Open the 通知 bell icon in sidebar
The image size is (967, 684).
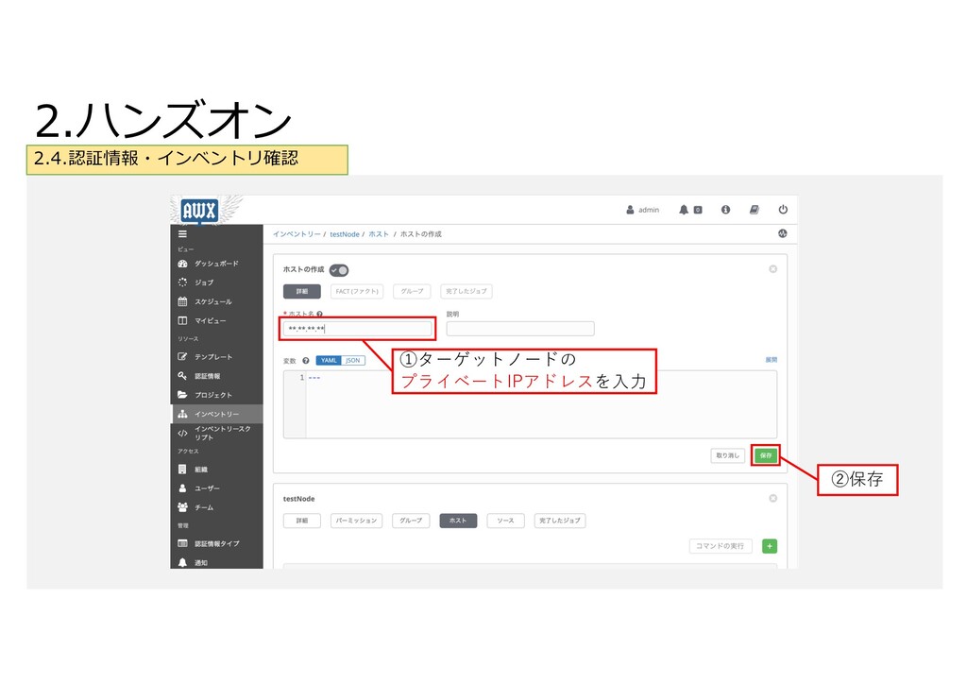pyautogui.click(x=182, y=562)
